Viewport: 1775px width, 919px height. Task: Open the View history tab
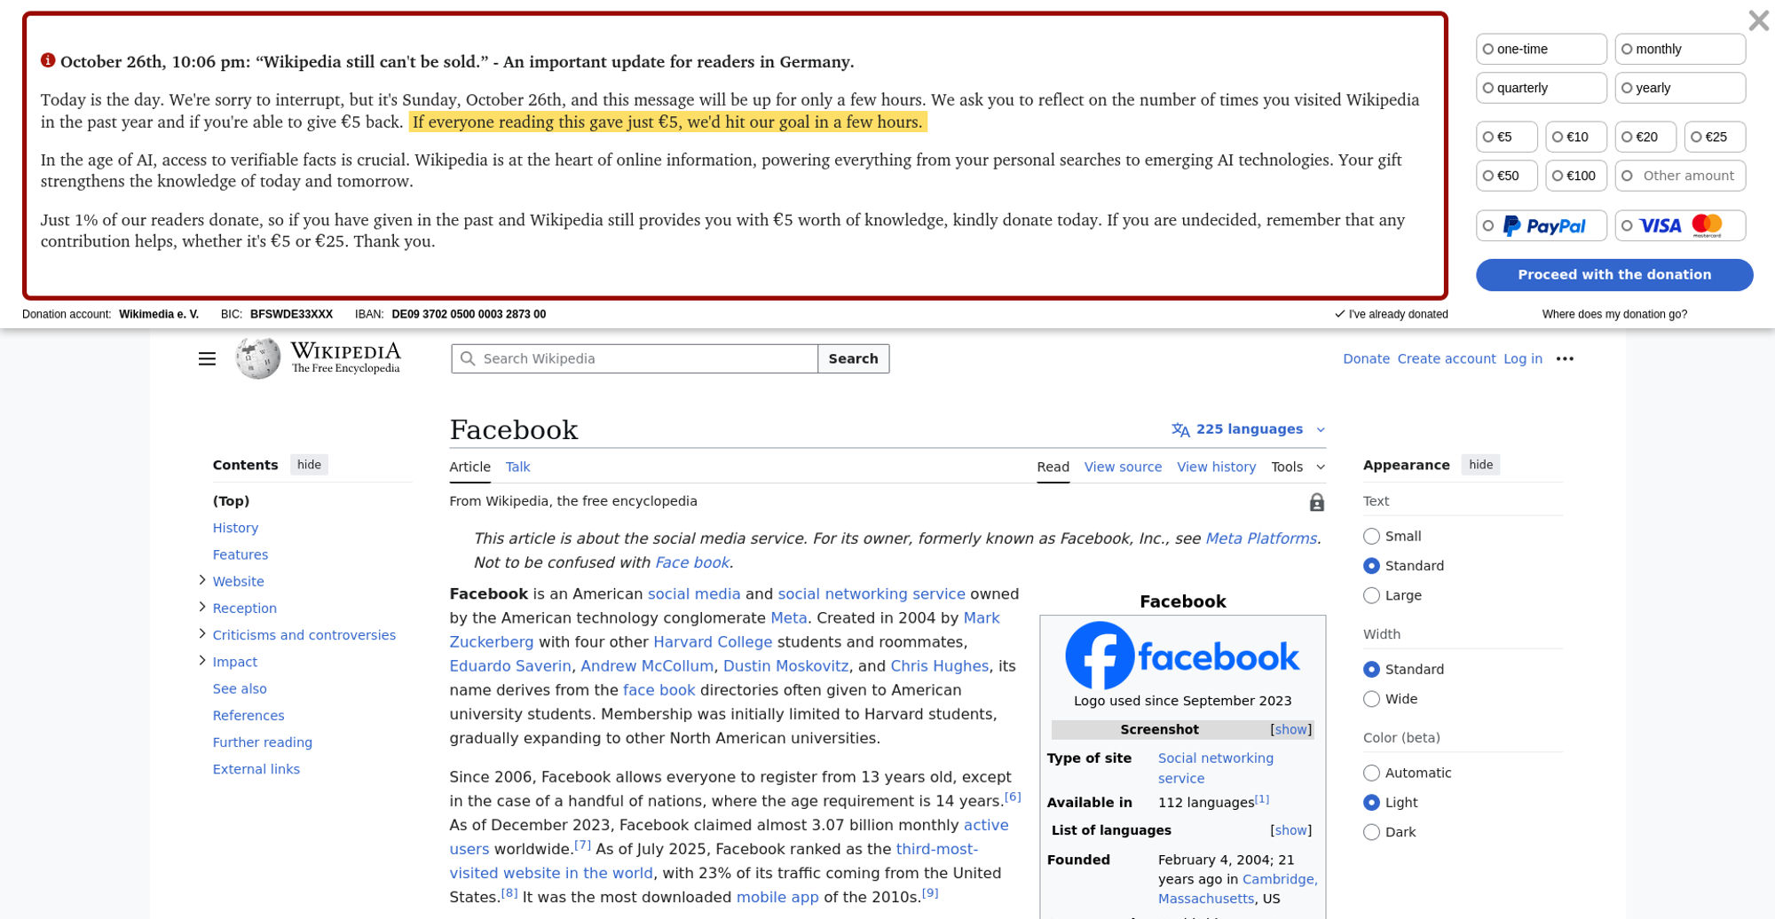pyautogui.click(x=1216, y=467)
